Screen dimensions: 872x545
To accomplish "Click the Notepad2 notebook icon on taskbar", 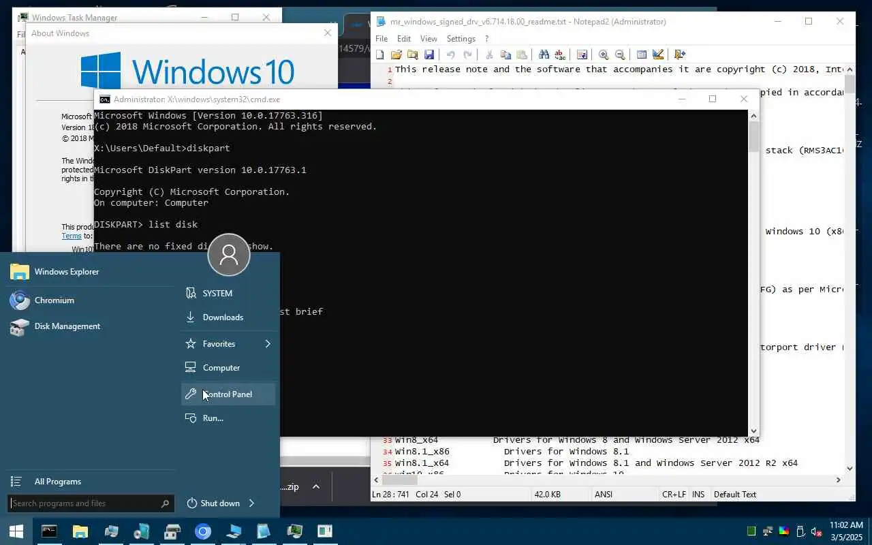I will coord(264,531).
